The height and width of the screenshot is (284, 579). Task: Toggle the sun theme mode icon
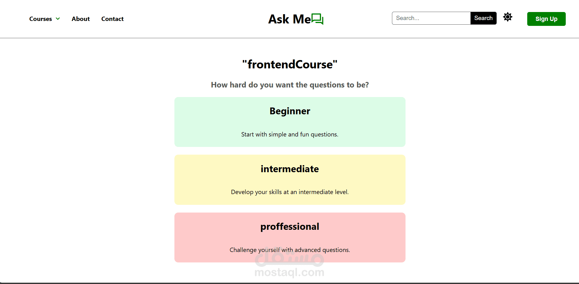click(508, 17)
